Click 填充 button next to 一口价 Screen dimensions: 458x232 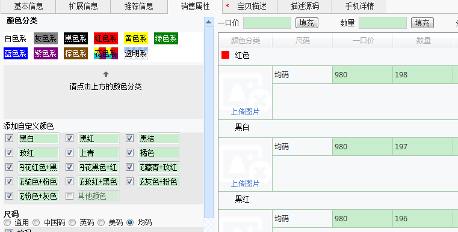pos(307,23)
